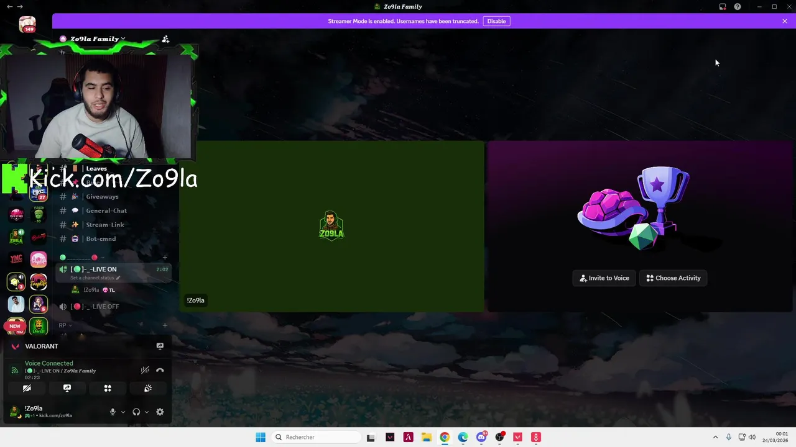Create channel in the dots category
This screenshot has height=447, width=796.
pos(165,257)
